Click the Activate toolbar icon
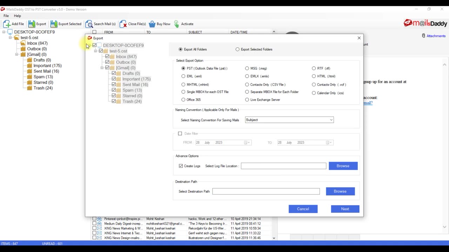The width and height of the screenshot is (449, 252). (x=176, y=24)
